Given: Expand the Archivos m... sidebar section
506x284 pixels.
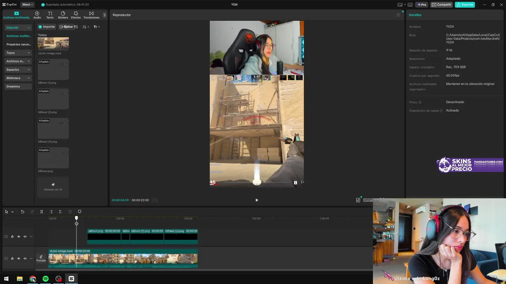Looking at the screenshot, I should (x=18, y=61).
